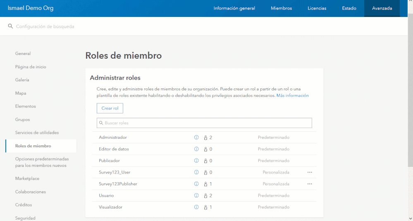Select the Survey123_User role name

click(x=115, y=172)
